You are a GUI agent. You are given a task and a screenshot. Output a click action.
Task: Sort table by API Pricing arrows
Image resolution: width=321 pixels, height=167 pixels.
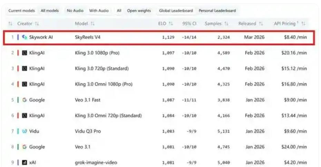(303, 24)
